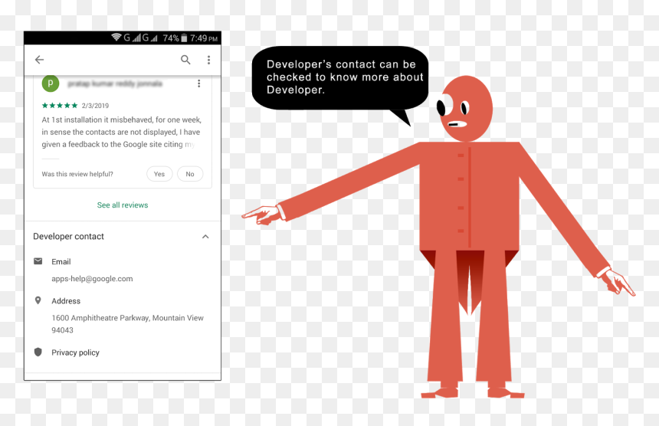
Task: Tap the blurred reviewer name
Action: [115, 84]
